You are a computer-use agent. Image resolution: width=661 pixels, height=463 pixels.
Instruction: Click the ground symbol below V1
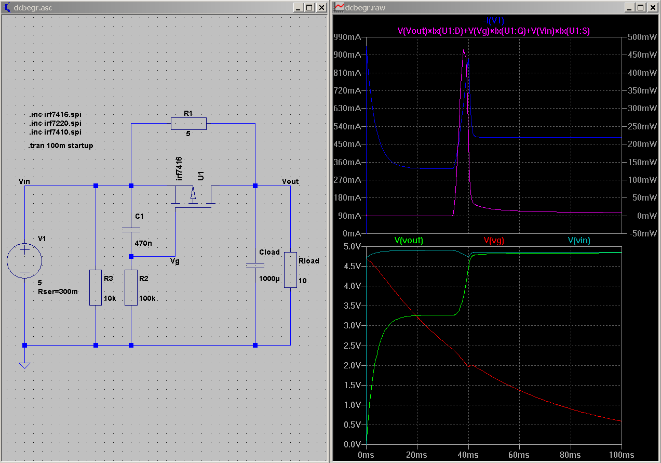(x=24, y=365)
